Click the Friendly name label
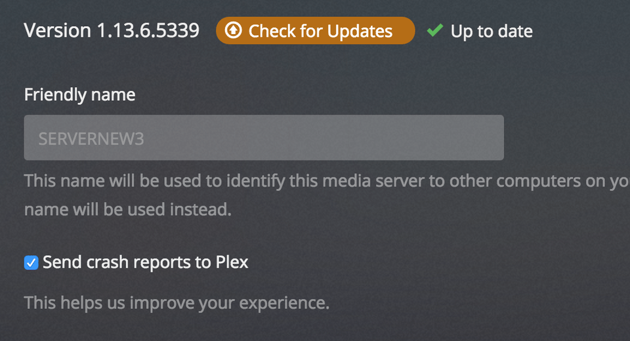The width and height of the screenshot is (630, 341). click(x=79, y=95)
